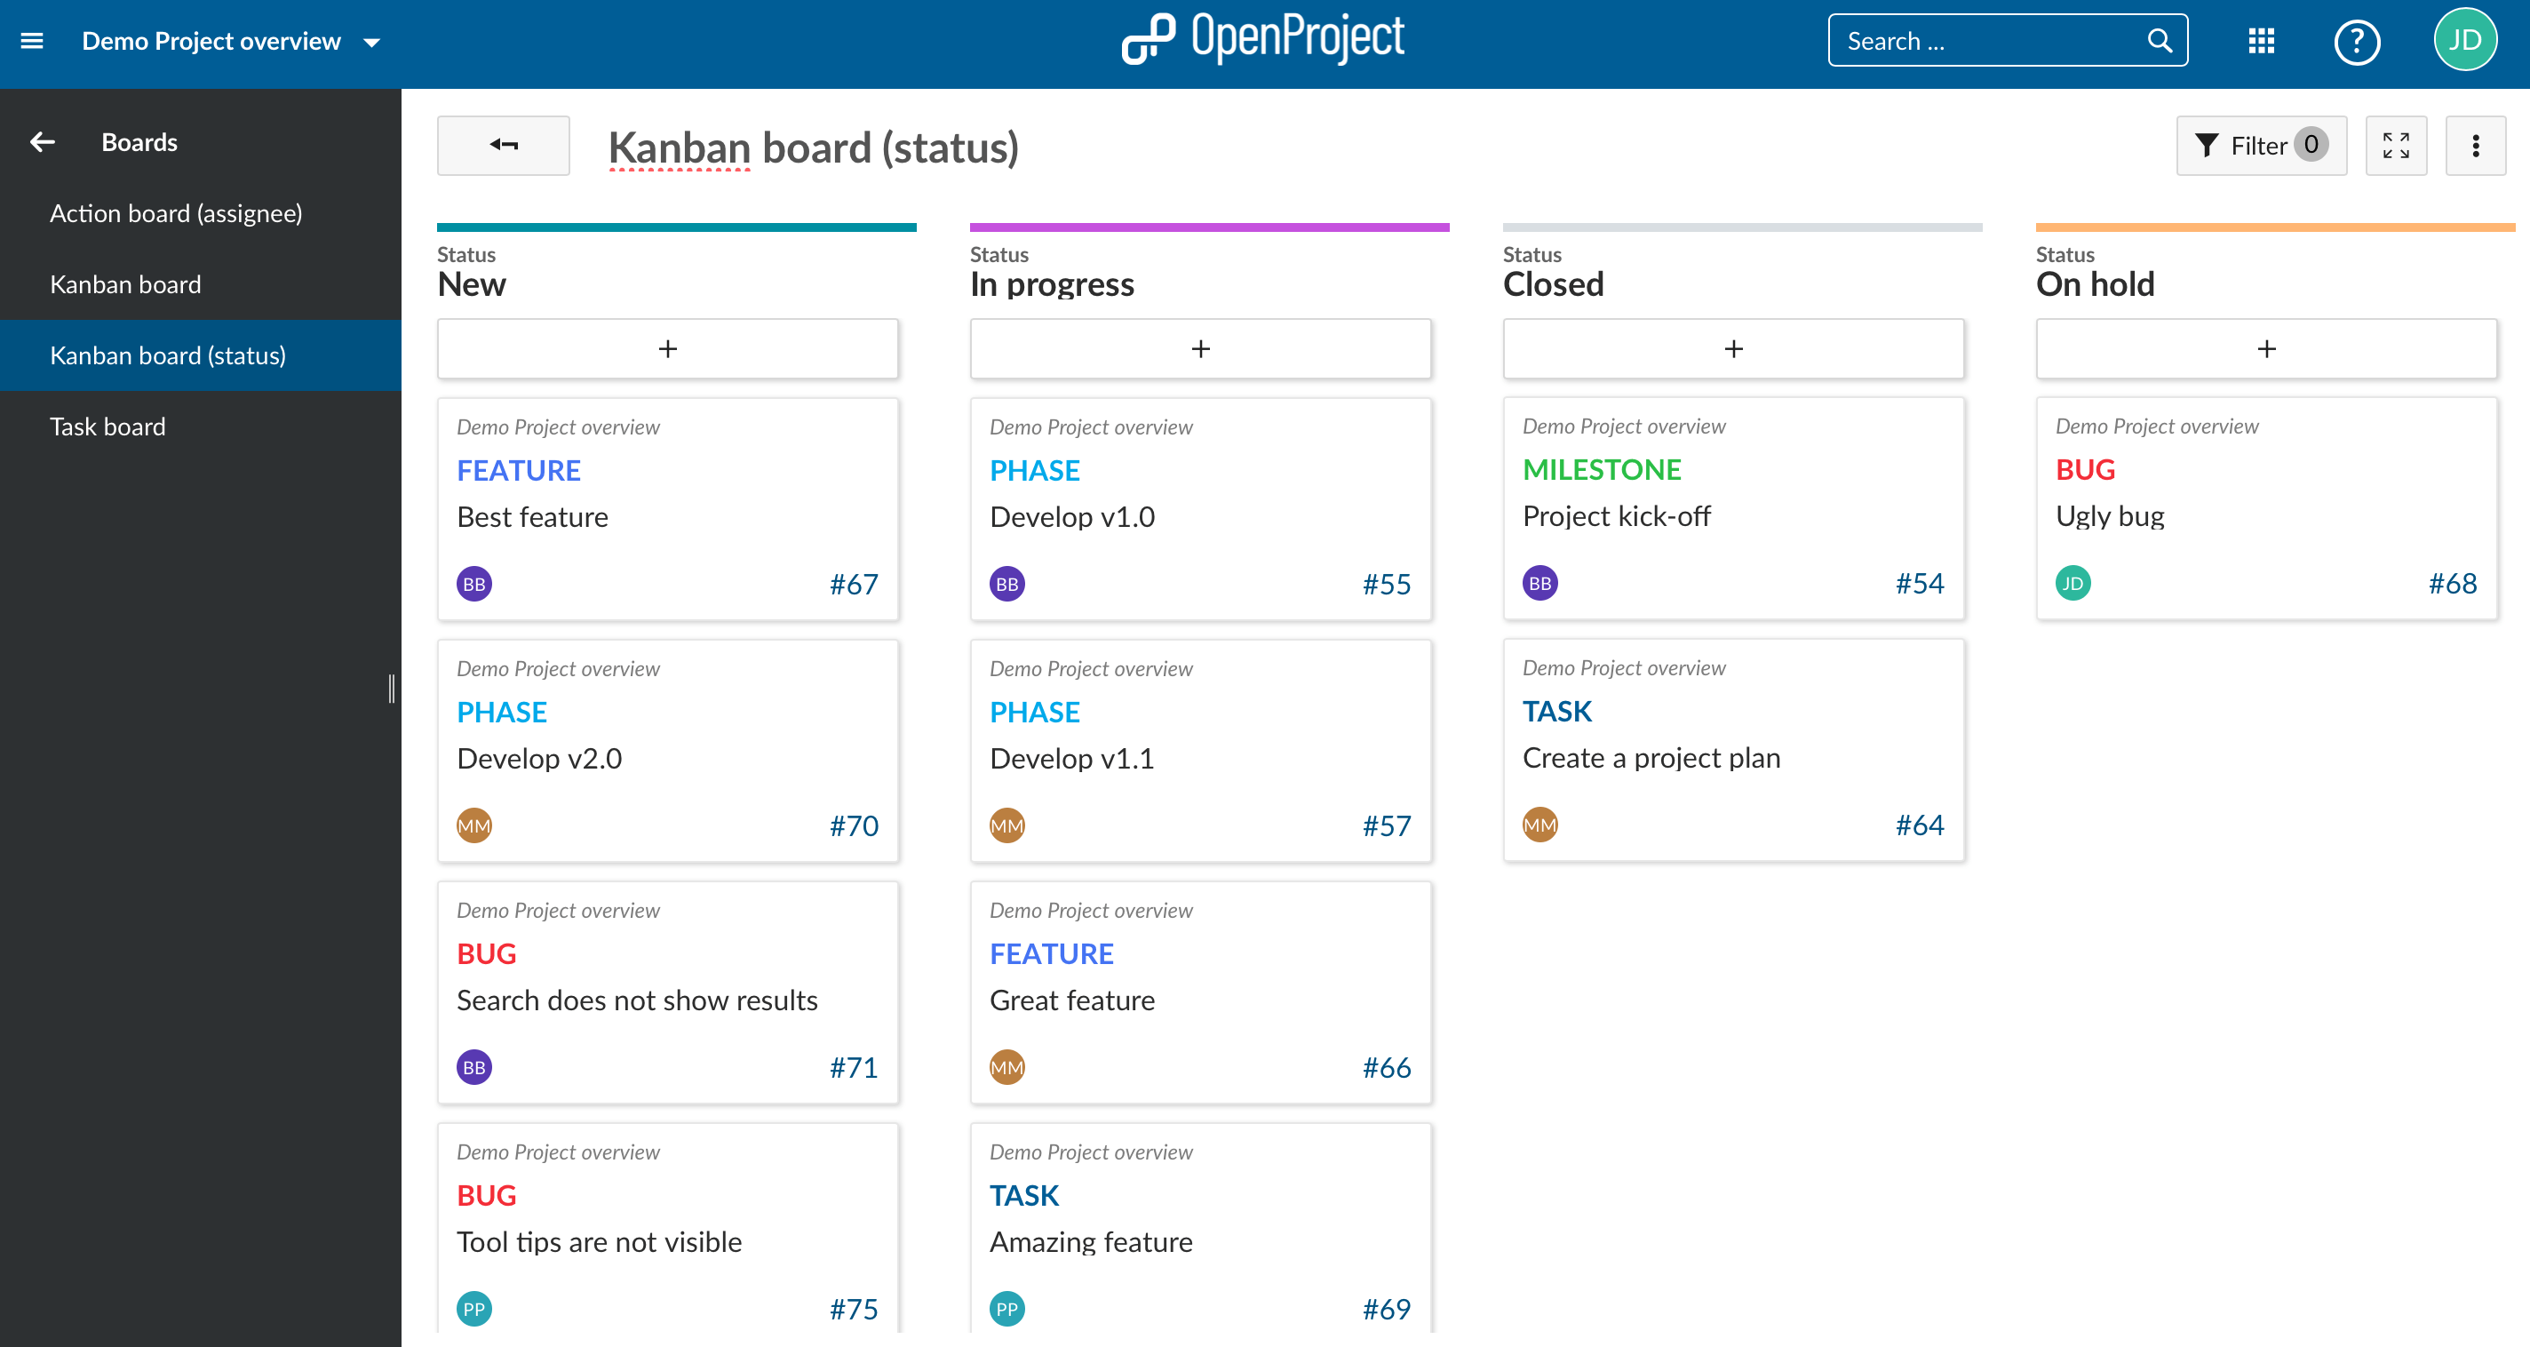This screenshot has height=1347, width=2530.
Task: Add new card in New status column
Action: pyautogui.click(x=668, y=348)
